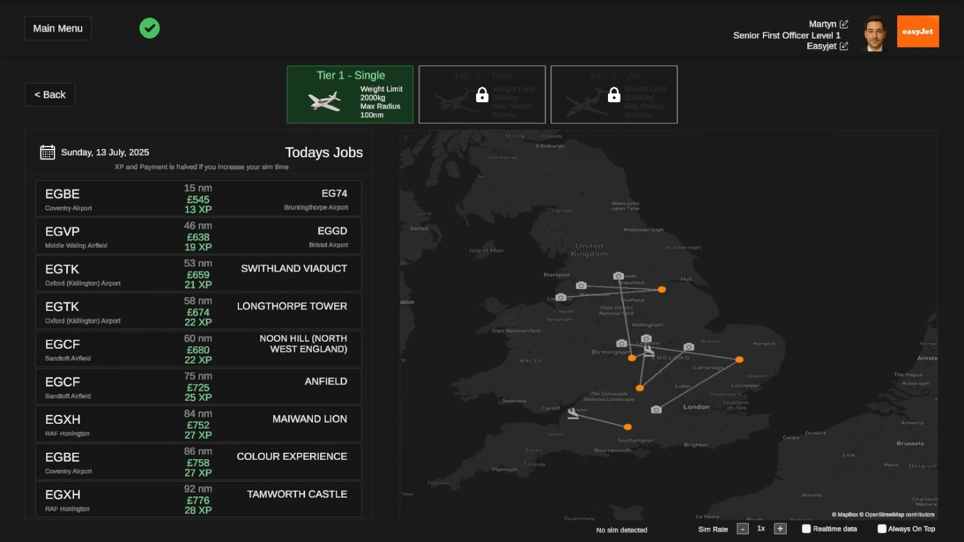Click the locked Tier 3 - Jet padlock

pos(614,95)
